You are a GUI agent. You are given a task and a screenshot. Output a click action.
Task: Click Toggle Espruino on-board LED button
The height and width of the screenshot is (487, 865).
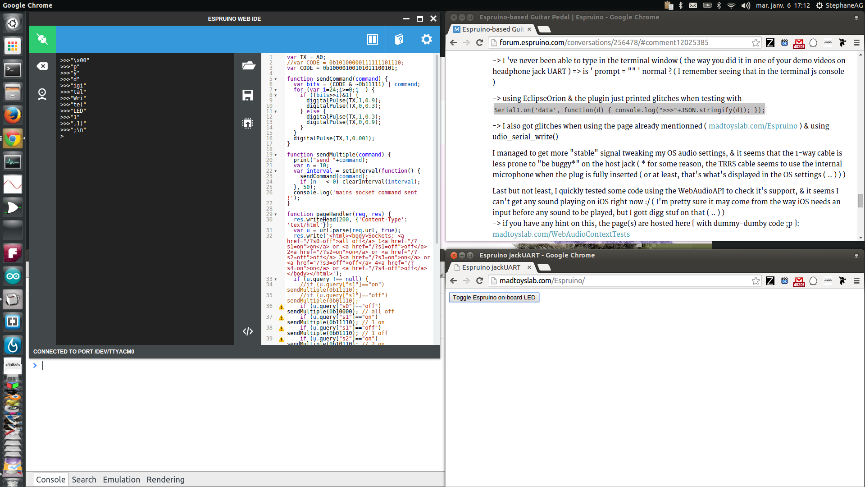tap(494, 297)
